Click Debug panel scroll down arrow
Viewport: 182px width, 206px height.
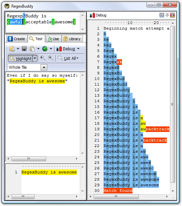click(x=173, y=191)
